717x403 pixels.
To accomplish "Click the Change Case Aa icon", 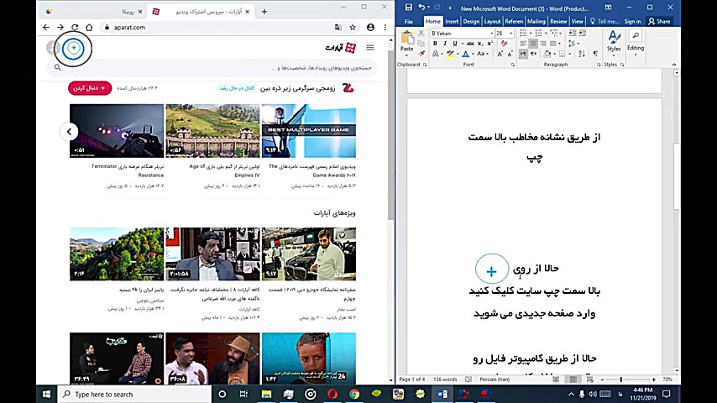I will coord(480,54).
